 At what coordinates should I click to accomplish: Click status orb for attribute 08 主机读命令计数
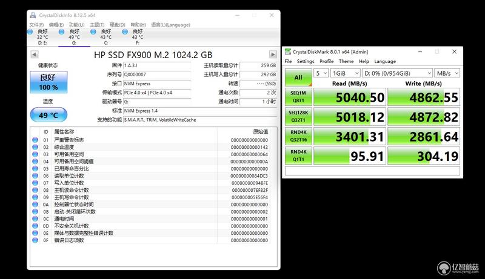(x=35, y=190)
